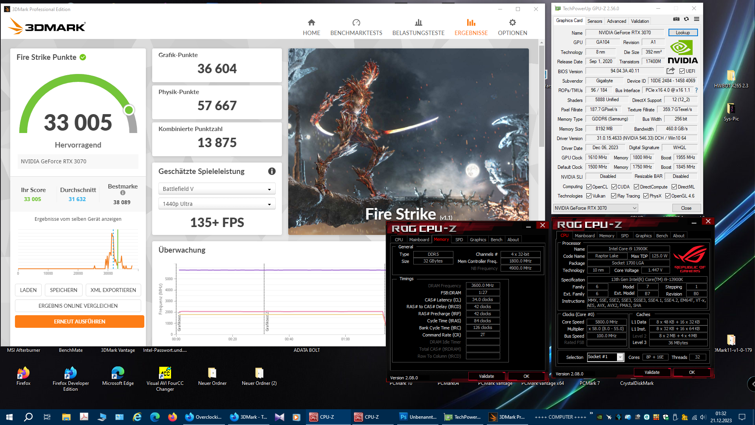
Task: Open Firefox Developer Edition desktop shortcut
Action: tap(71, 379)
